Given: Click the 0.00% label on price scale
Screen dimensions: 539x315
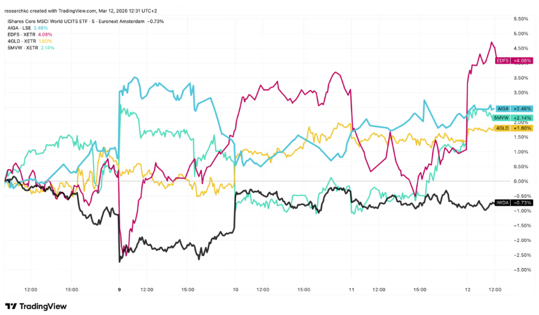Looking at the screenshot, I should point(521,181).
